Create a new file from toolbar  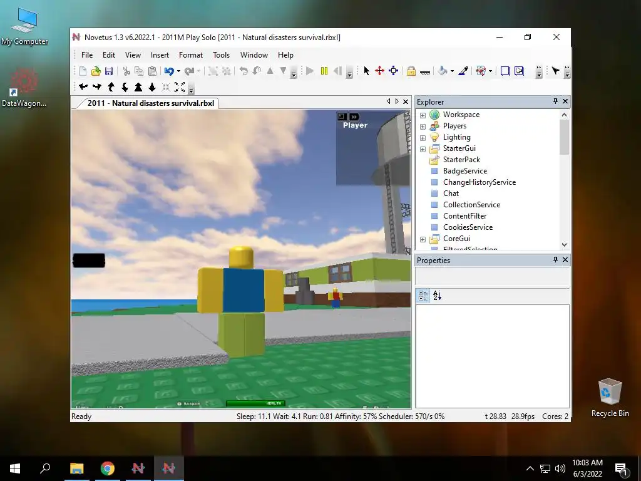click(x=83, y=71)
